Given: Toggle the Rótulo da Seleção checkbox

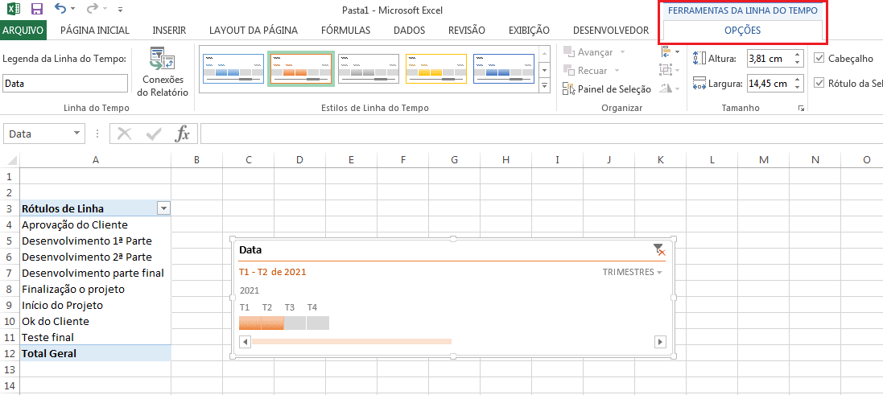Looking at the screenshot, I should 819,83.
